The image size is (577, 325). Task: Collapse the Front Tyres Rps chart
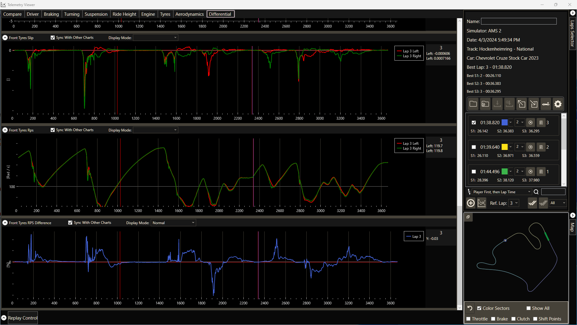click(x=5, y=130)
